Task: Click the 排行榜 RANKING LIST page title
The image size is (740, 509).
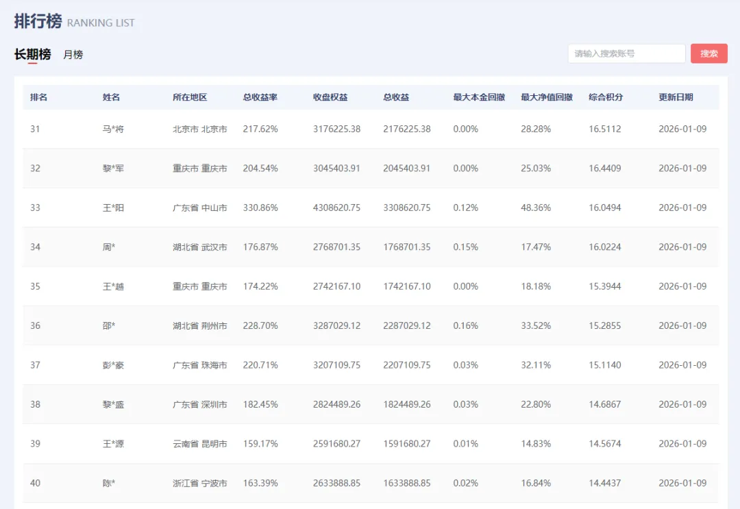Action: point(74,21)
